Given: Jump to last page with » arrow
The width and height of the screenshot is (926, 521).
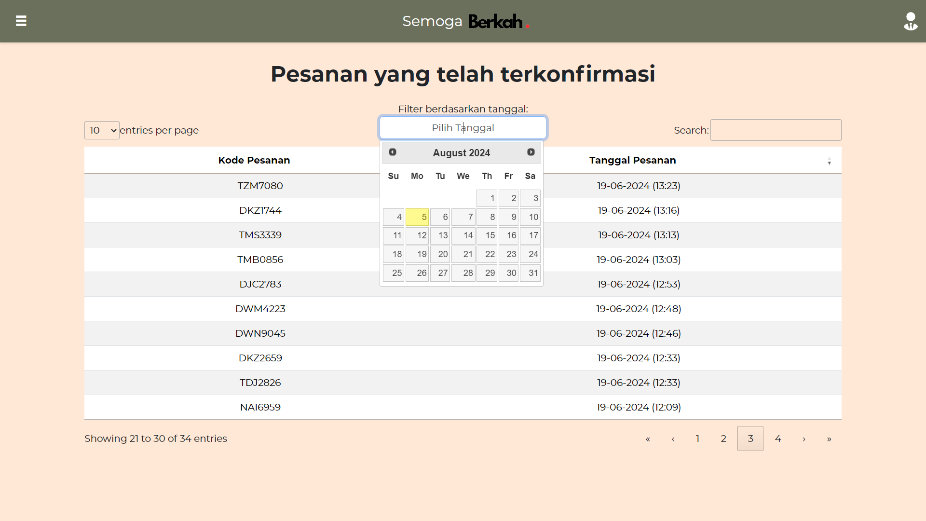Looking at the screenshot, I should [829, 439].
